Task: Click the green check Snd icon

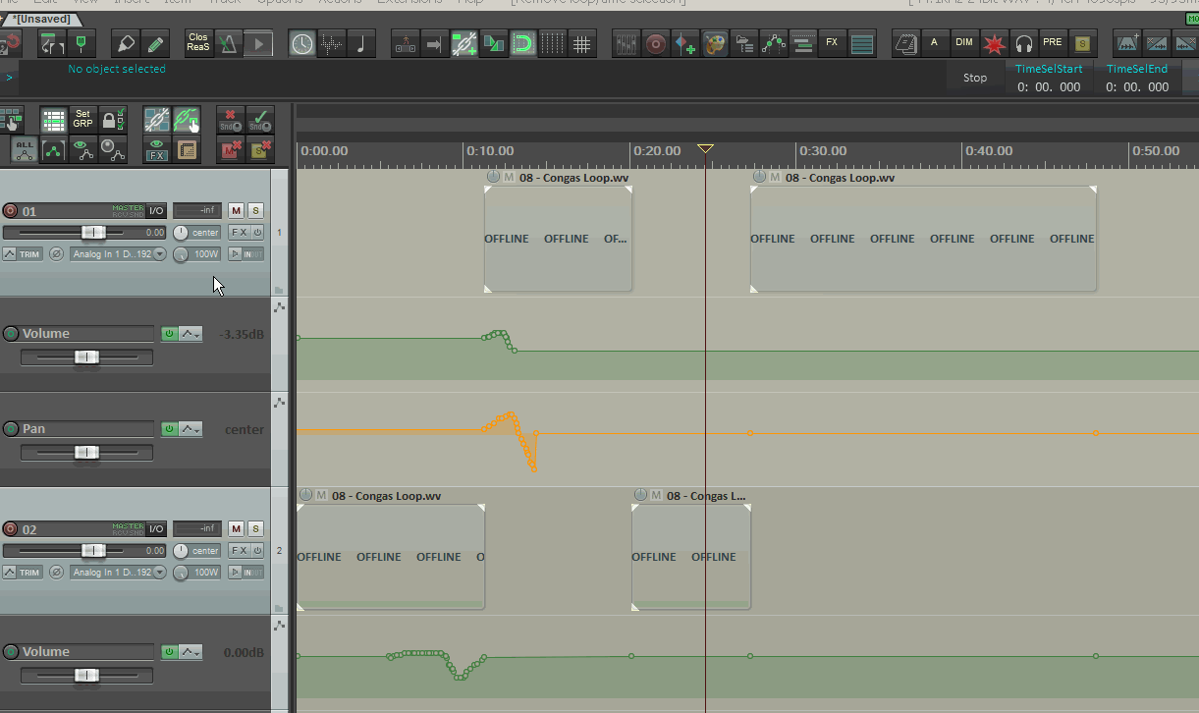Action: click(260, 120)
